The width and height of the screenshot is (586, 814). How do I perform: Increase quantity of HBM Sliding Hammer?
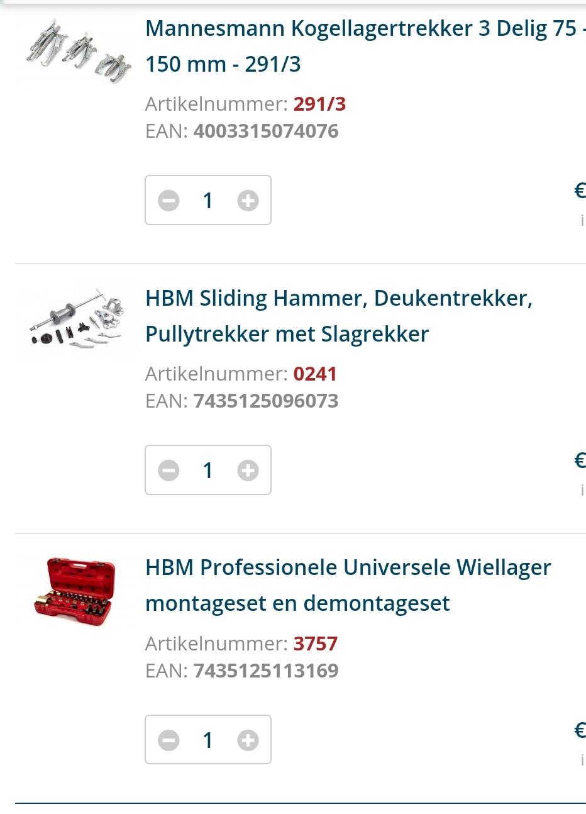point(248,471)
